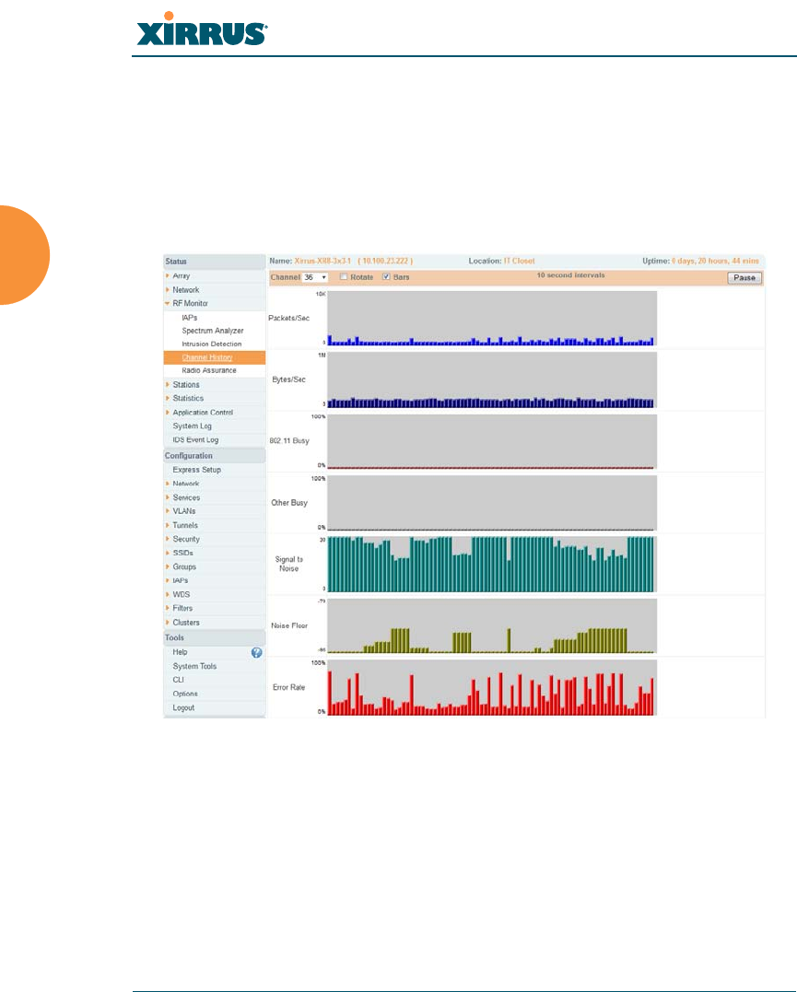Open the Help question mark icon
This screenshot has height=992, width=797.
pos(256,652)
